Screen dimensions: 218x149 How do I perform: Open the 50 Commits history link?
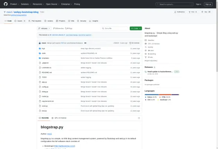[134, 43]
